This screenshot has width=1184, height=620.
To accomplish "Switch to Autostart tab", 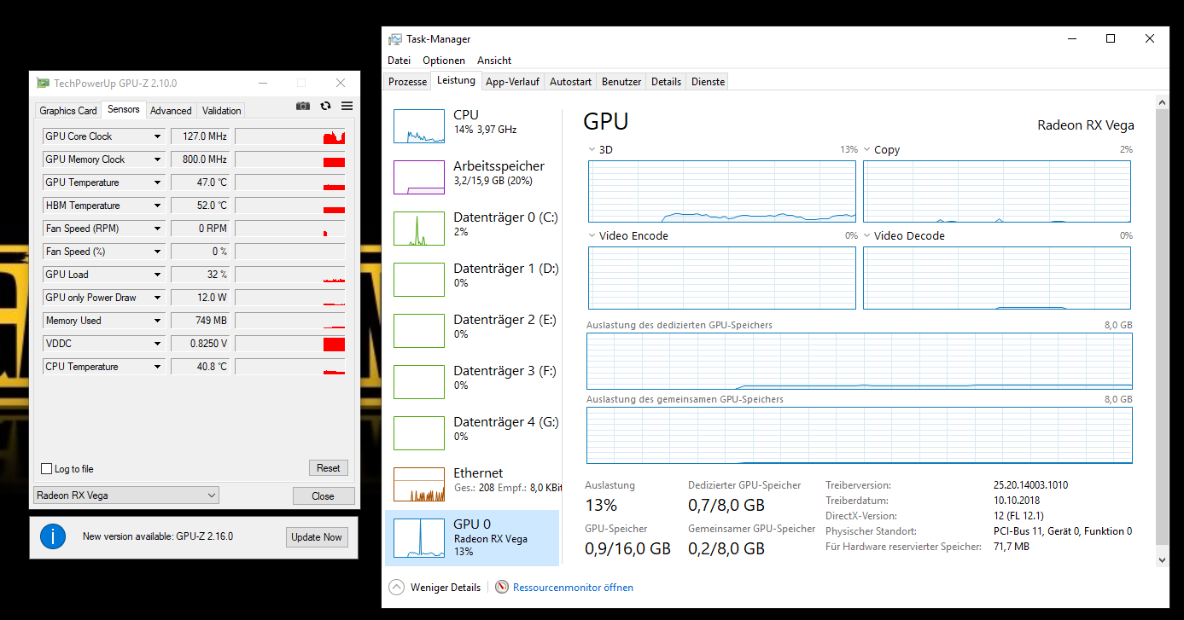I will [570, 82].
